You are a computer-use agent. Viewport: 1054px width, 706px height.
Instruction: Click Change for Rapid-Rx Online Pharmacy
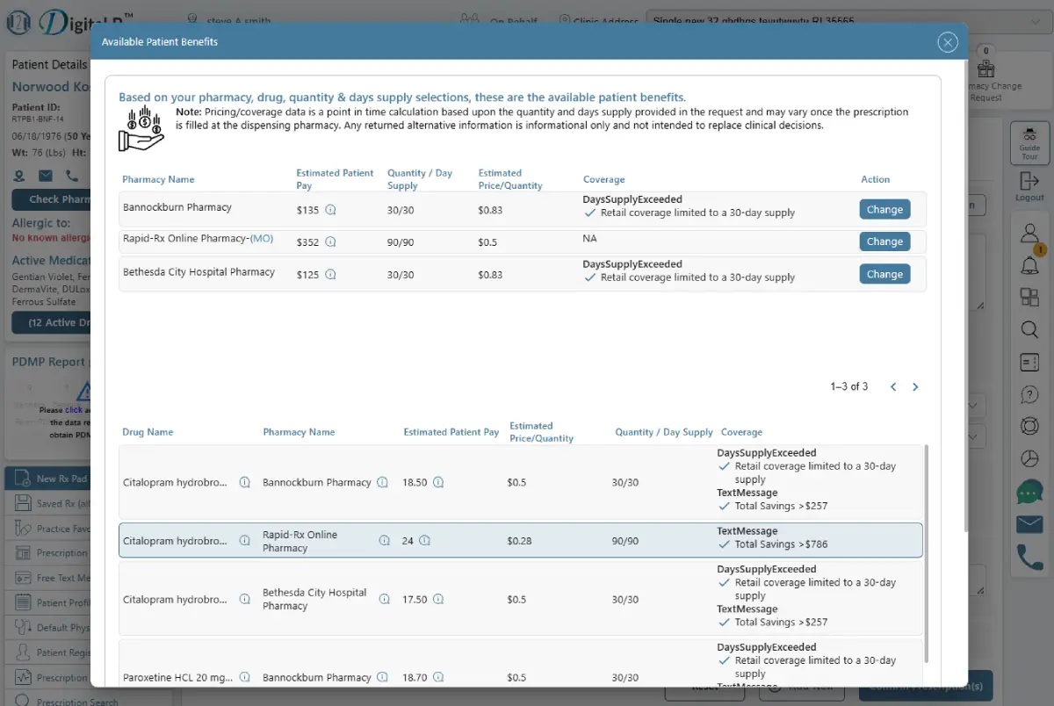tap(884, 241)
